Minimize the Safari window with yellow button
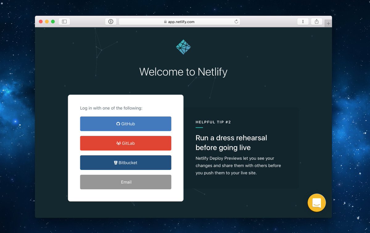370x233 pixels. point(47,22)
